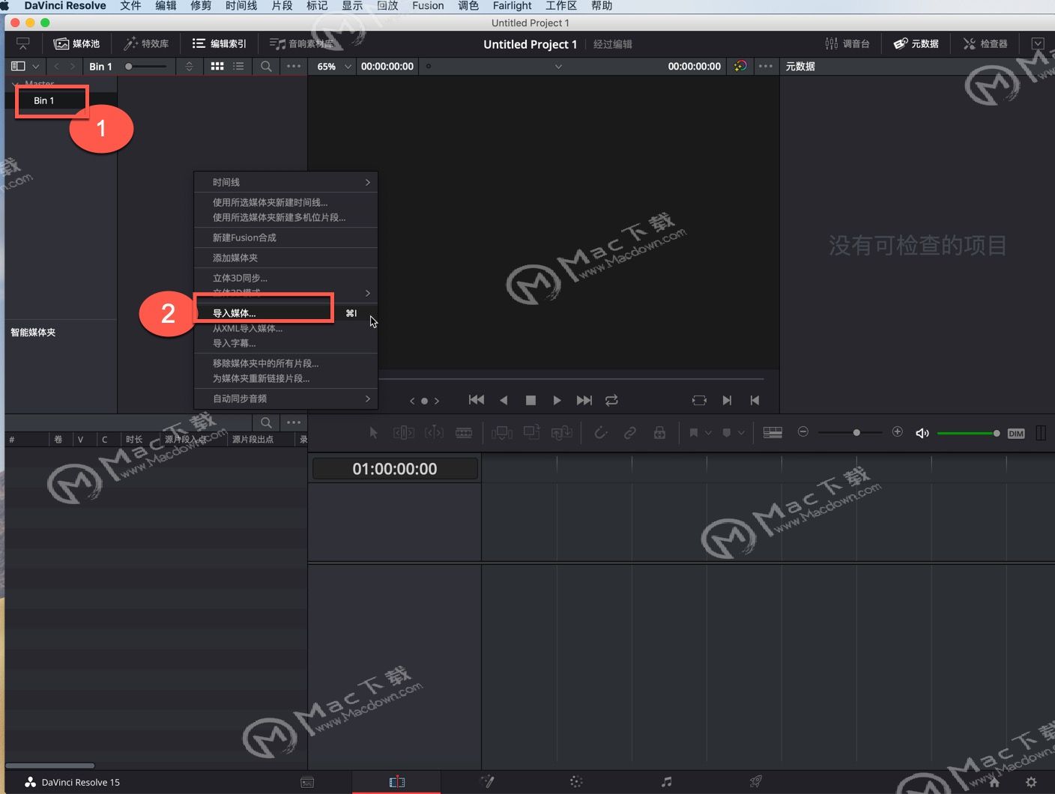The height and width of the screenshot is (794, 1055).
Task: Open timeline view options icon
Action: click(773, 433)
